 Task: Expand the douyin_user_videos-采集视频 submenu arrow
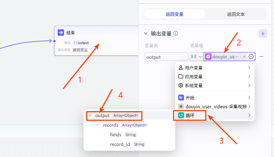click(x=249, y=106)
